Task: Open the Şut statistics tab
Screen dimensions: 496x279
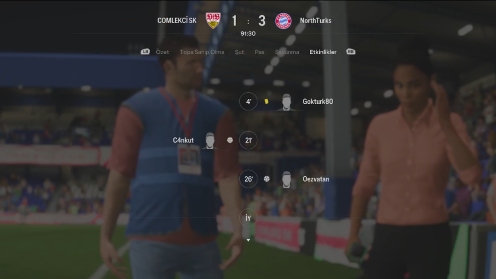Action: pos(239,52)
